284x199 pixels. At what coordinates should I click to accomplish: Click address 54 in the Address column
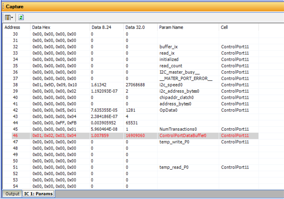(x=15, y=186)
